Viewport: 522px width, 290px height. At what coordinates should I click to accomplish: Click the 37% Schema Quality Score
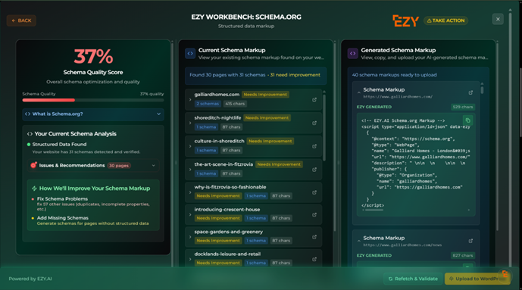[93, 56]
